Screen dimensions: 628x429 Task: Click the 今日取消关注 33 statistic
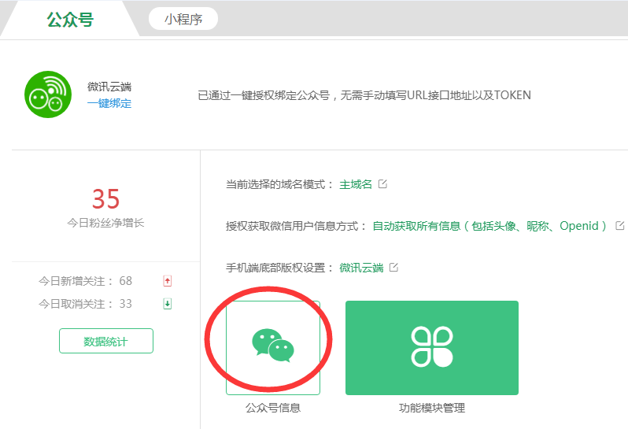86,304
